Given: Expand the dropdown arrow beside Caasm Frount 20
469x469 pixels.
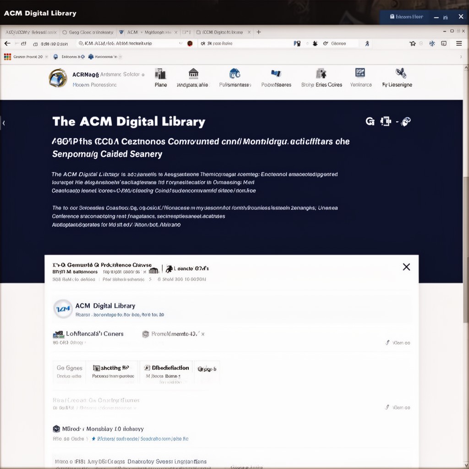Looking at the screenshot, I should coord(46,56).
